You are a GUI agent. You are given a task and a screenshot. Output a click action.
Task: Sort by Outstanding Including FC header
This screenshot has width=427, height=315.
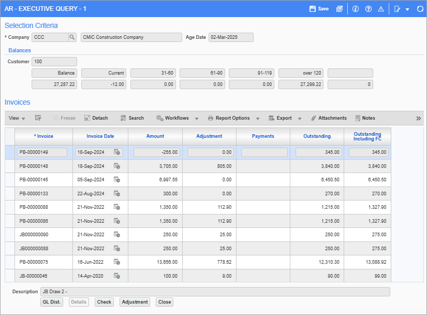pos(367,136)
